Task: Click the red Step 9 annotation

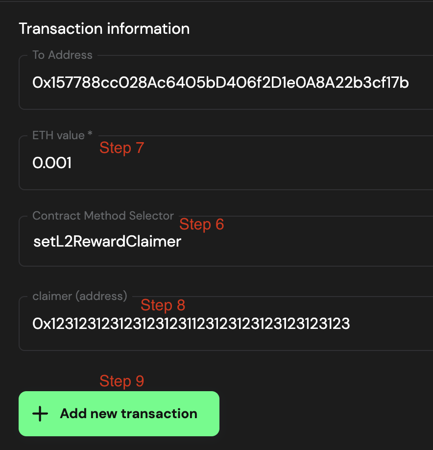Action: [x=121, y=381]
